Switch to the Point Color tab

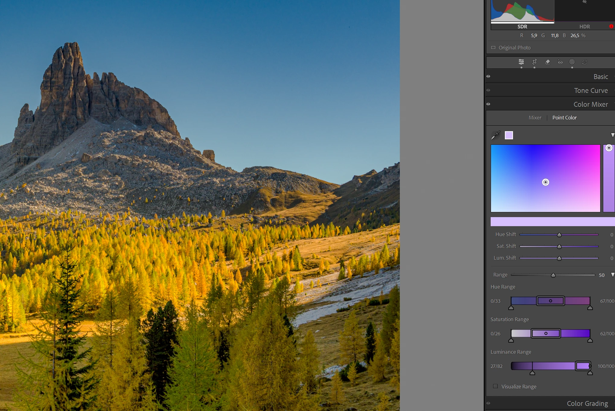point(564,118)
